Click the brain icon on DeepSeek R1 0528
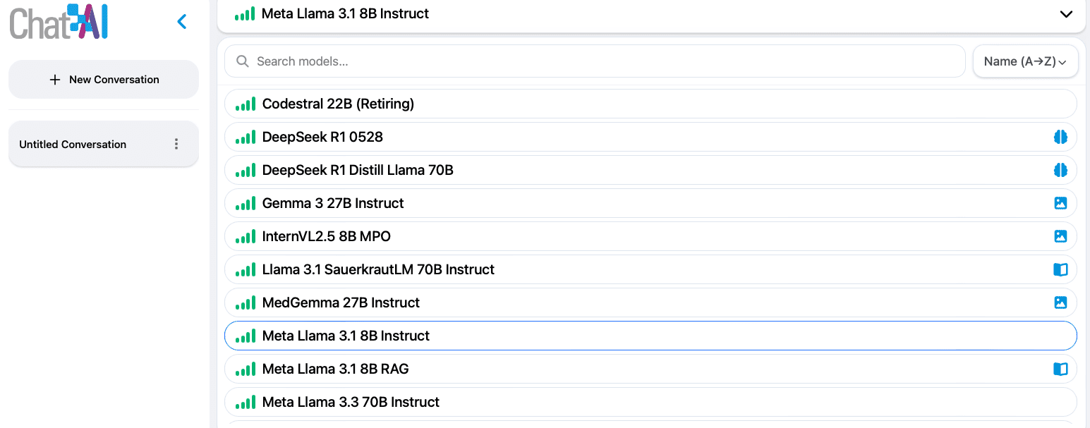The height and width of the screenshot is (428, 1090). click(1060, 137)
